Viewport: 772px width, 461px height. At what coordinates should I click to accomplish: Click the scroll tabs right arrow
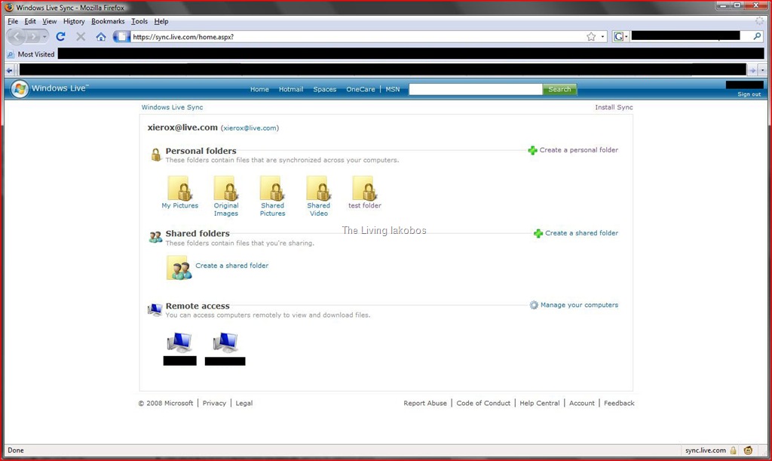coord(753,70)
